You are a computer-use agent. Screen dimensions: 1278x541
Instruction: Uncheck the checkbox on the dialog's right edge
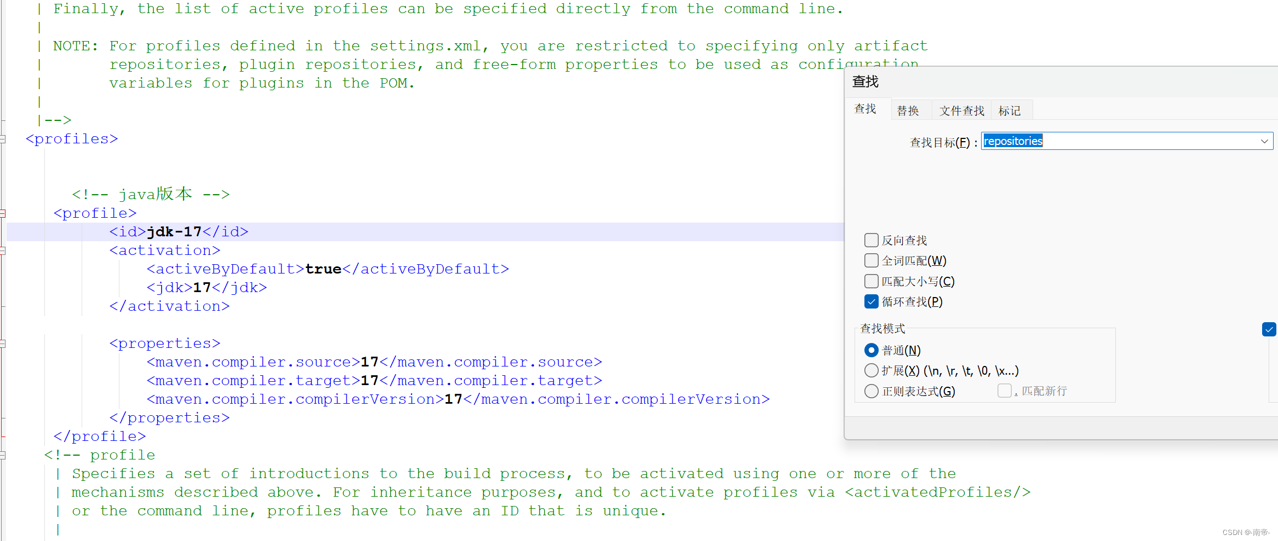point(1269,329)
